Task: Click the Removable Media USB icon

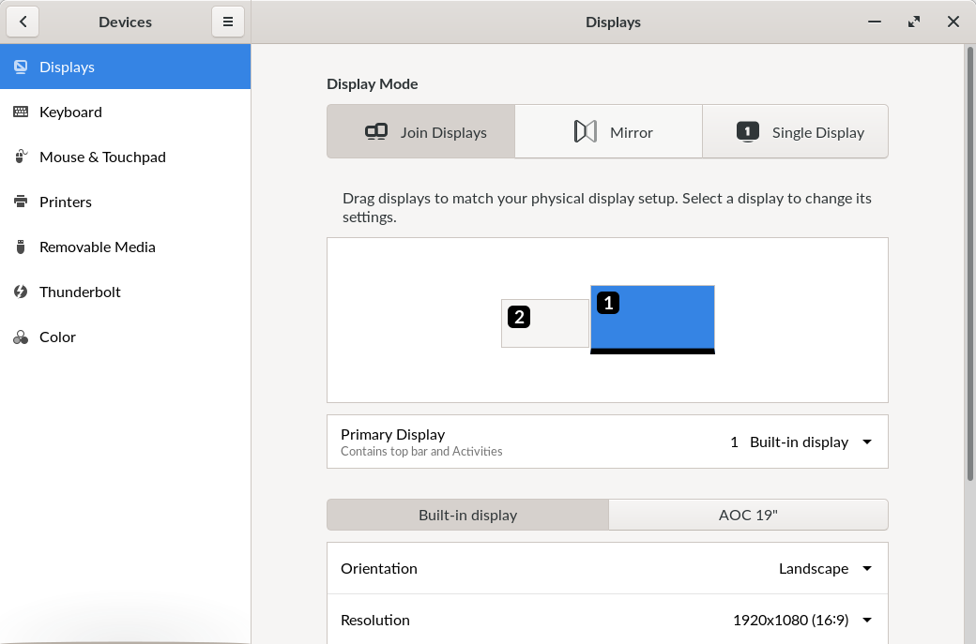Action: coord(21,247)
